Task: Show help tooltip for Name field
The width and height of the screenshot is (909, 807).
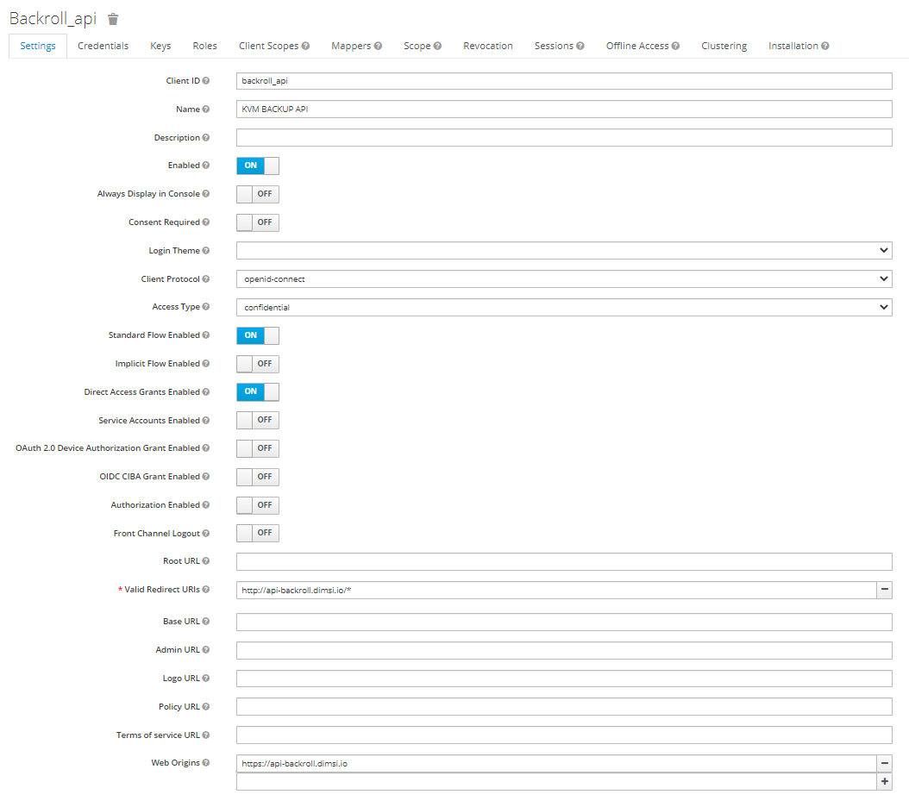Action: pos(206,109)
